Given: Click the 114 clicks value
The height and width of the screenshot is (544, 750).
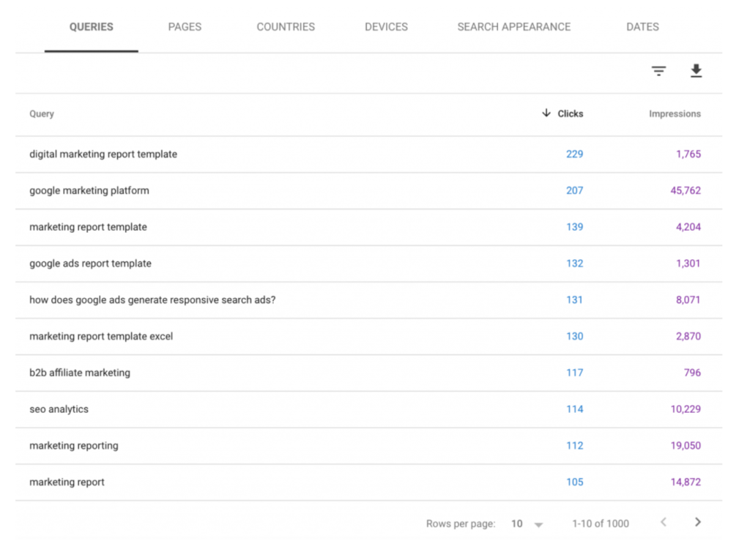Looking at the screenshot, I should 574,409.
